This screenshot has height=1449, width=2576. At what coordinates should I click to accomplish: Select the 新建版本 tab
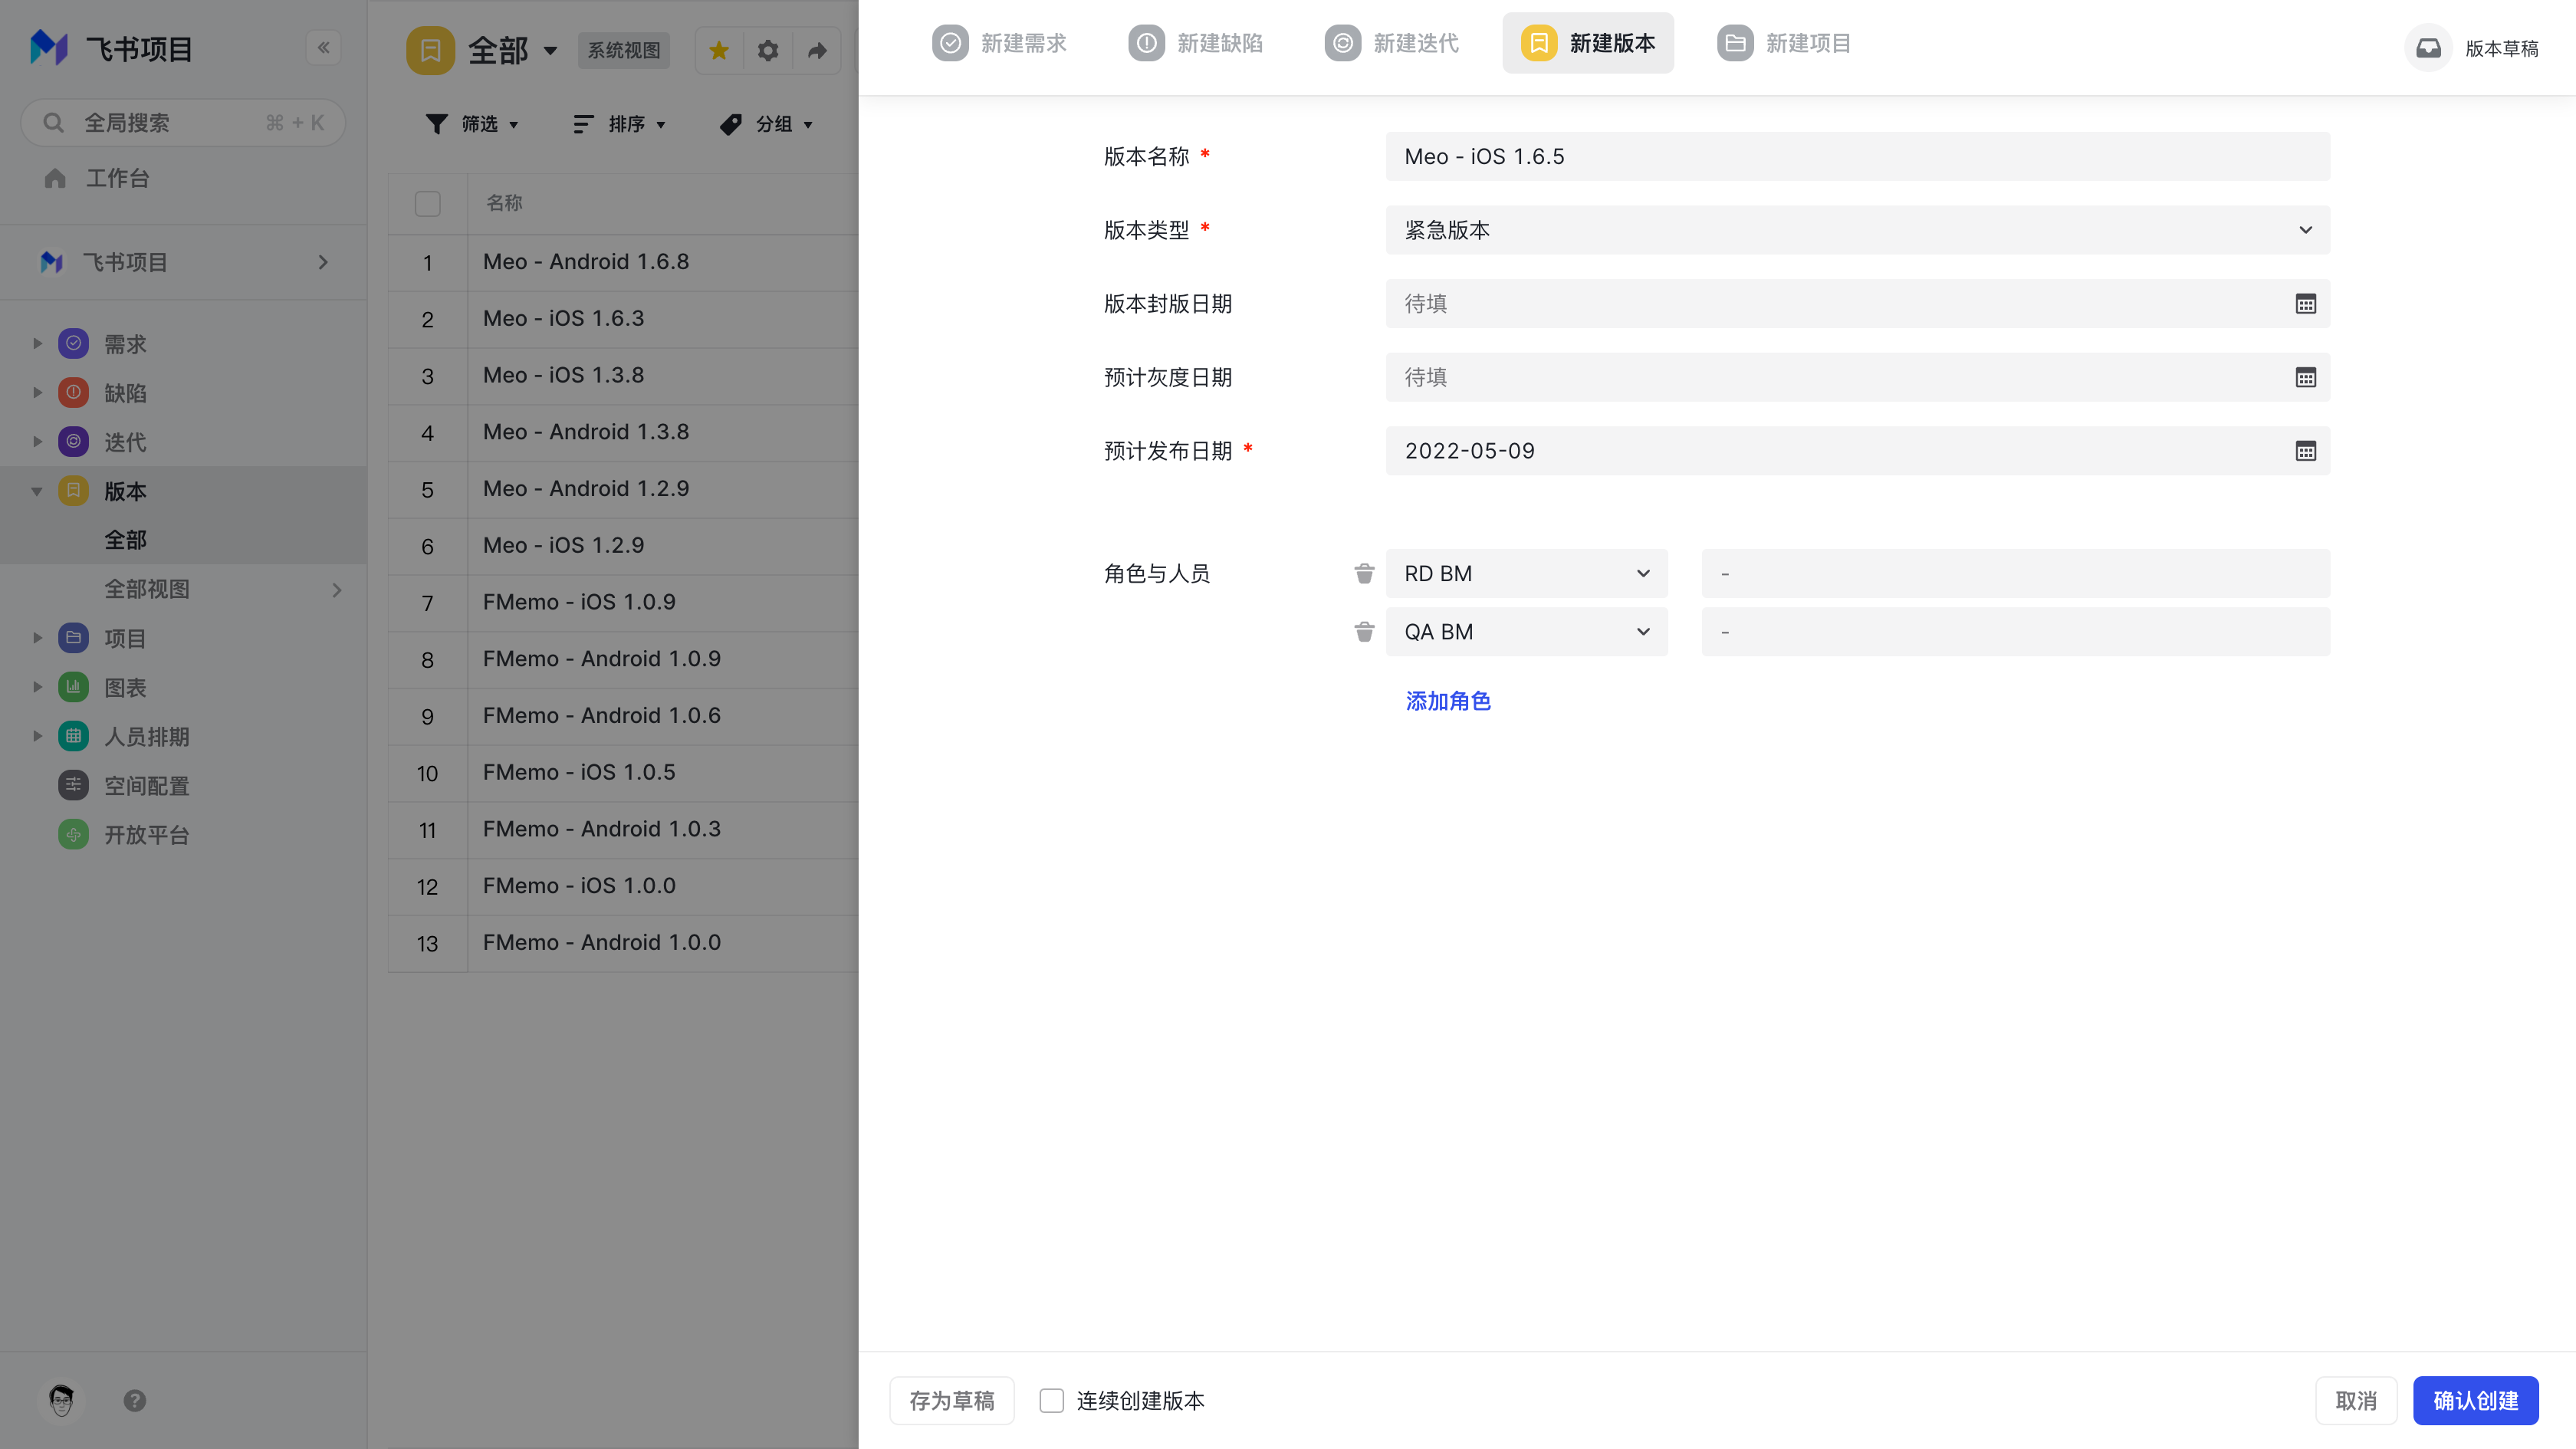pyautogui.click(x=1588, y=43)
